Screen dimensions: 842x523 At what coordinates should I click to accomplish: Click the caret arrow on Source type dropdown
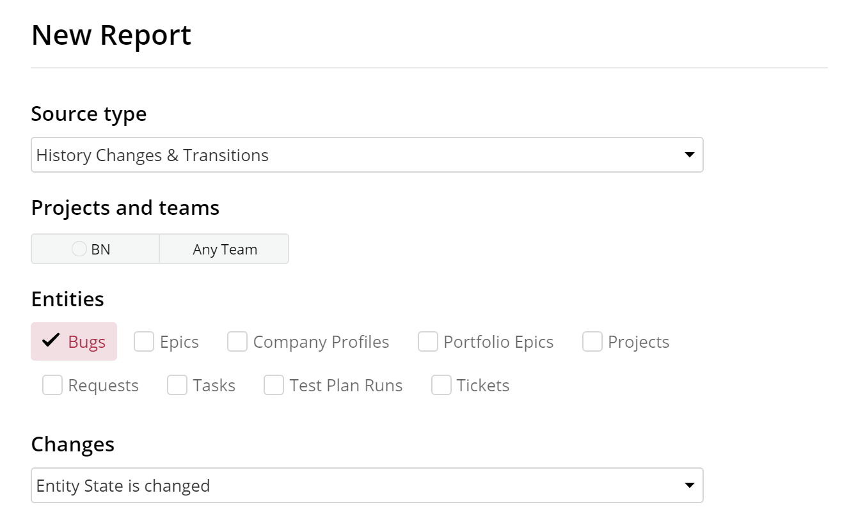pyautogui.click(x=690, y=155)
